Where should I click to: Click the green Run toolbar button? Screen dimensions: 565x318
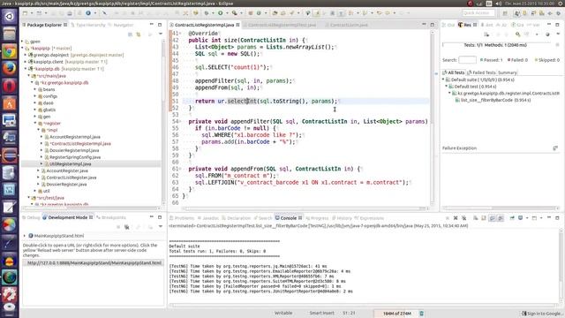[220, 13]
